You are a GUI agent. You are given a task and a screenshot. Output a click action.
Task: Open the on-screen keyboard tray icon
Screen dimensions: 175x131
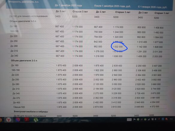pyautogui.click(x=129, y=120)
